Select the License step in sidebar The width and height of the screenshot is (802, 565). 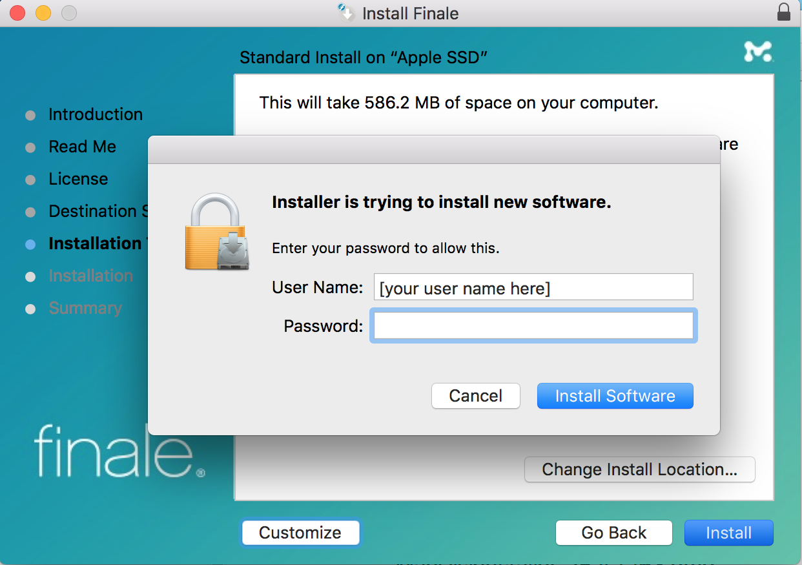point(78,180)
